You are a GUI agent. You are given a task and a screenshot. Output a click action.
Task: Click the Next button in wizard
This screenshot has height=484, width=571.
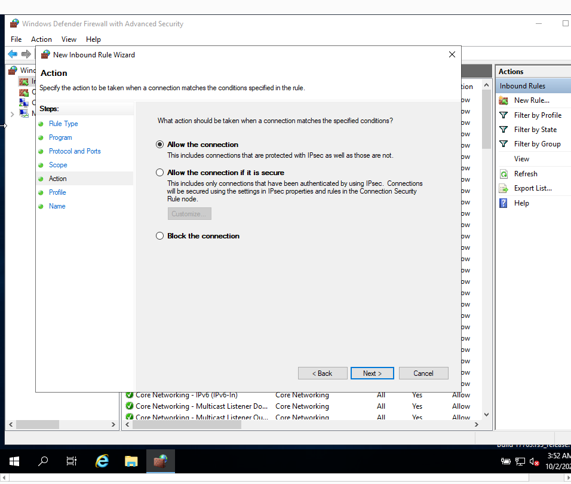coord(372,373)
